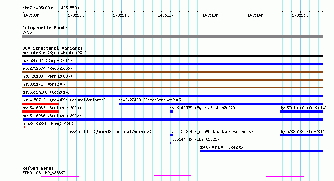Click the 143514k ruler position
Viewport: 334px width, 181px height.
255,15
